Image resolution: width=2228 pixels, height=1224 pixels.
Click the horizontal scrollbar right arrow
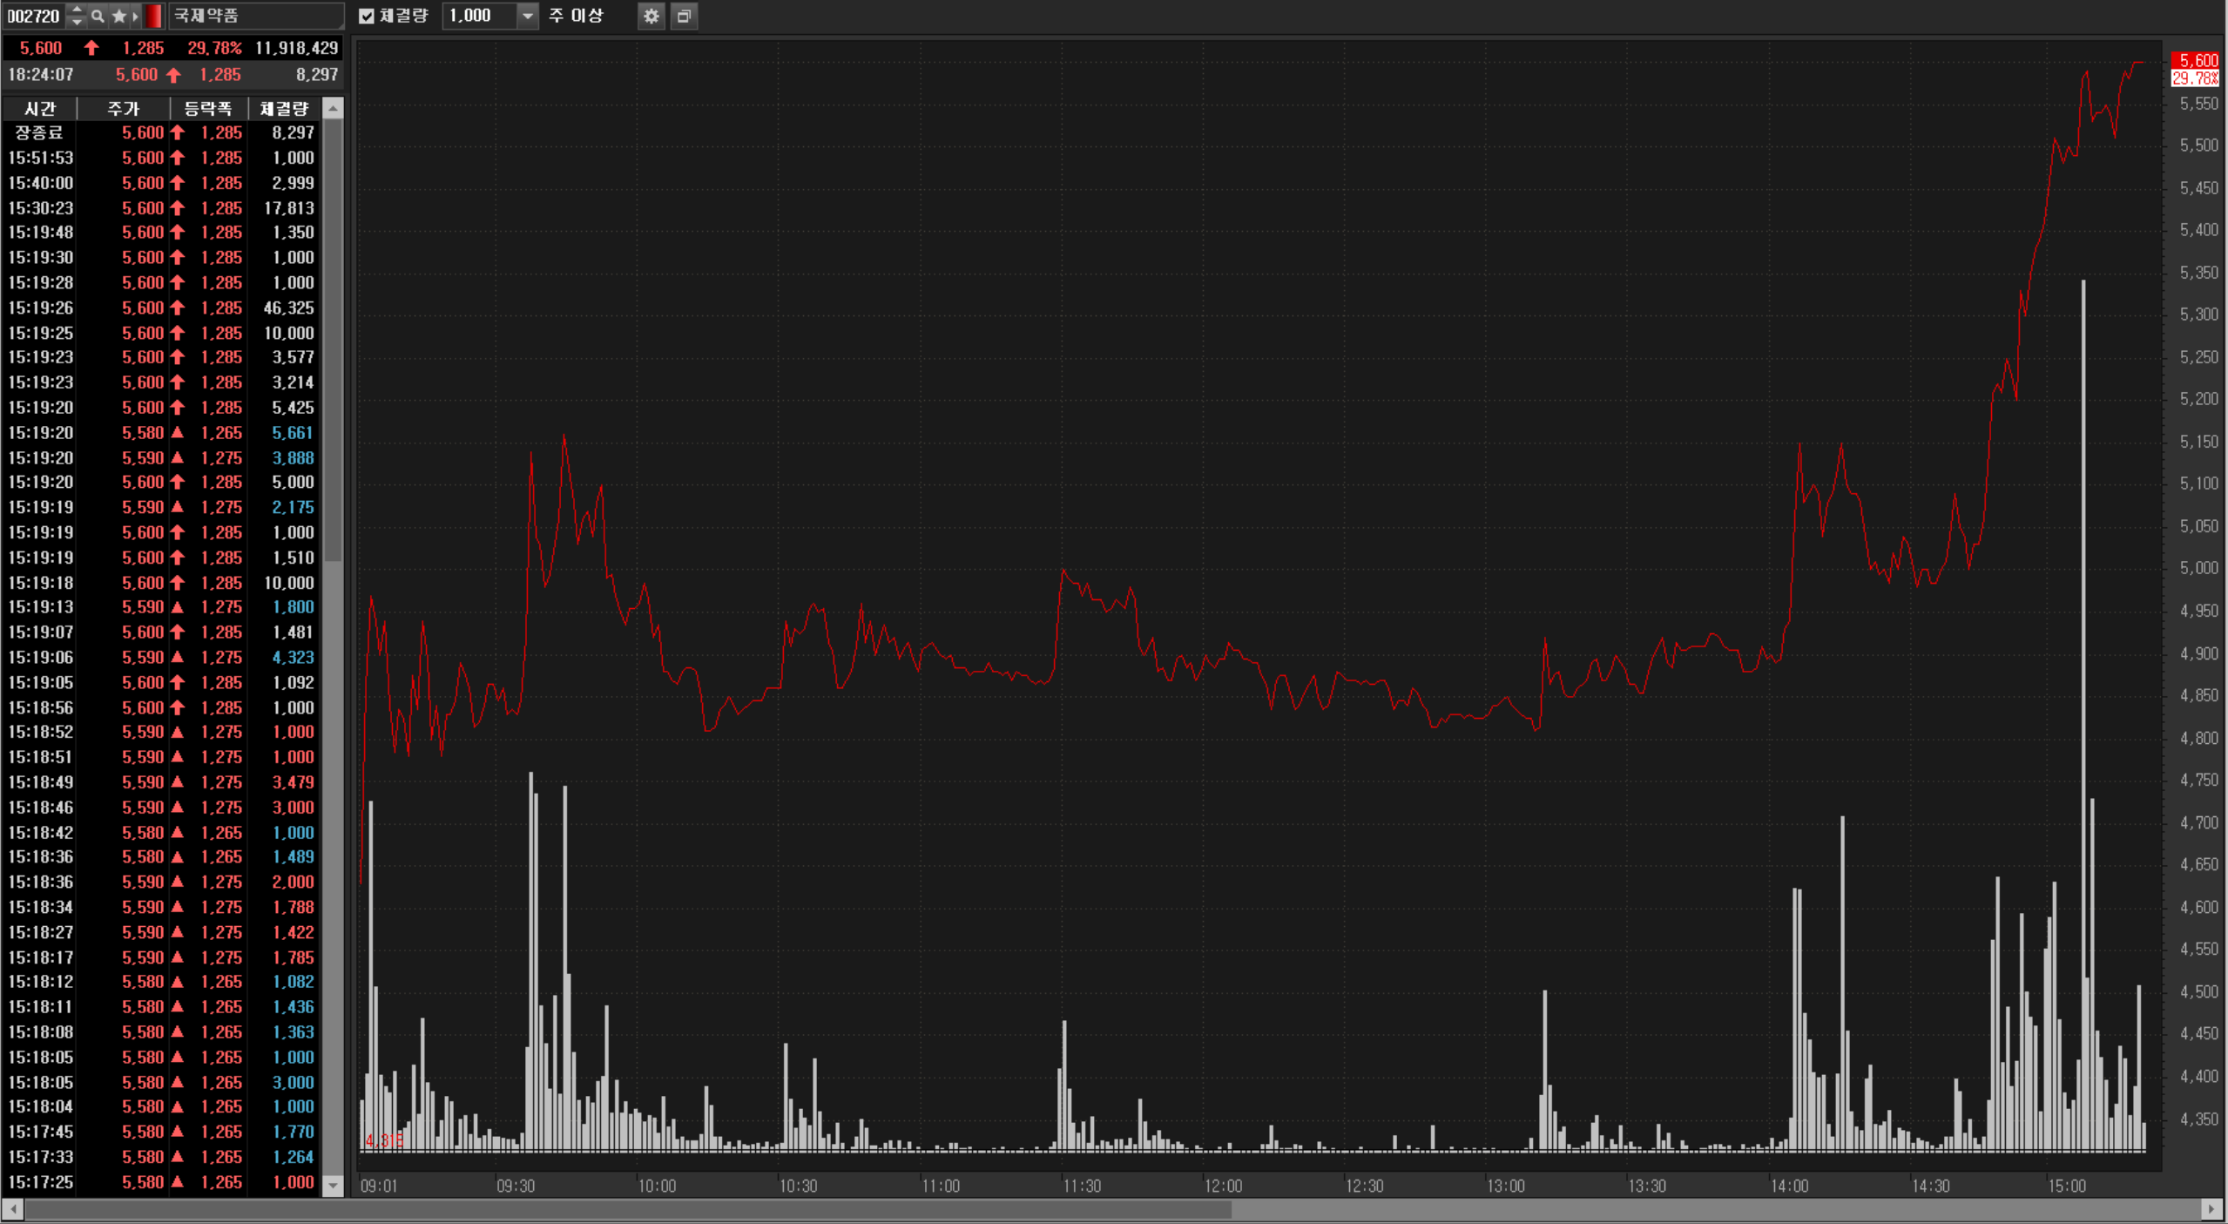(x=2211, y=1208)
